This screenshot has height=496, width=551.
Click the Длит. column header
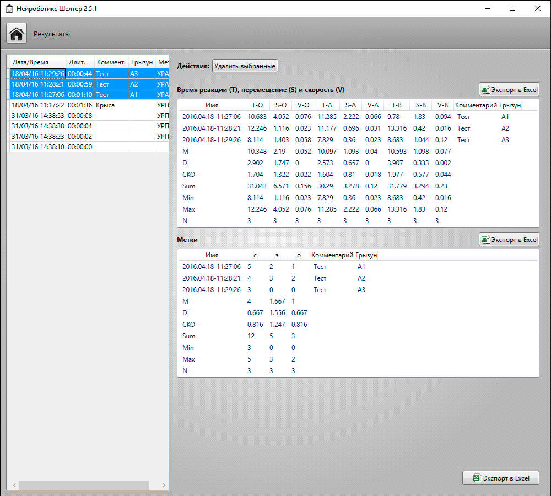(x=80, y=62)
